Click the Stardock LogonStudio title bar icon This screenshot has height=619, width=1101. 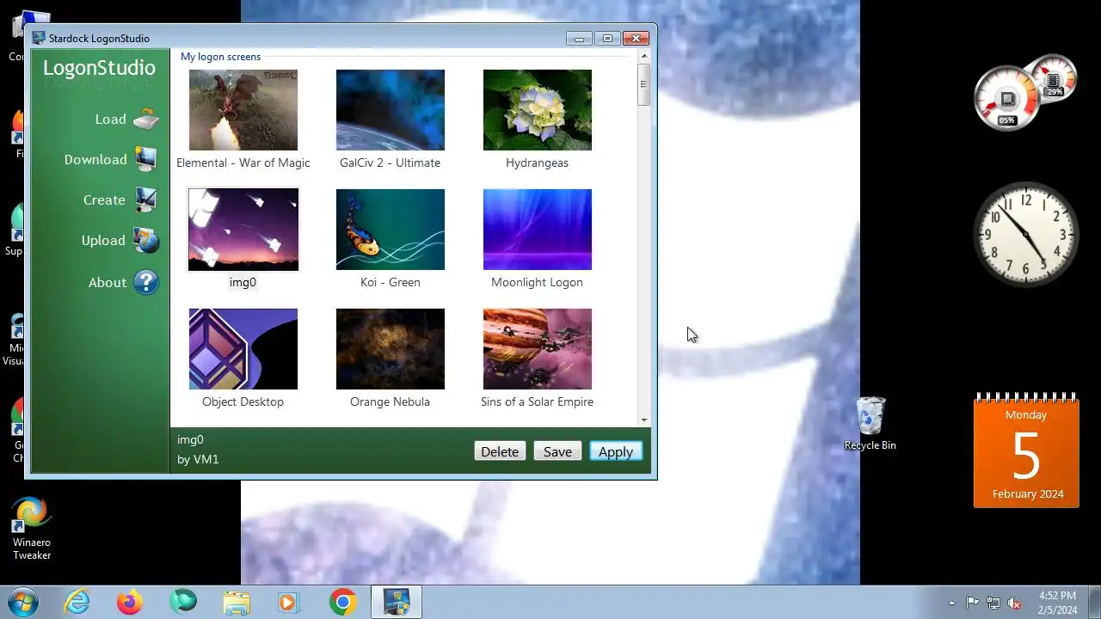pos(39,38)
